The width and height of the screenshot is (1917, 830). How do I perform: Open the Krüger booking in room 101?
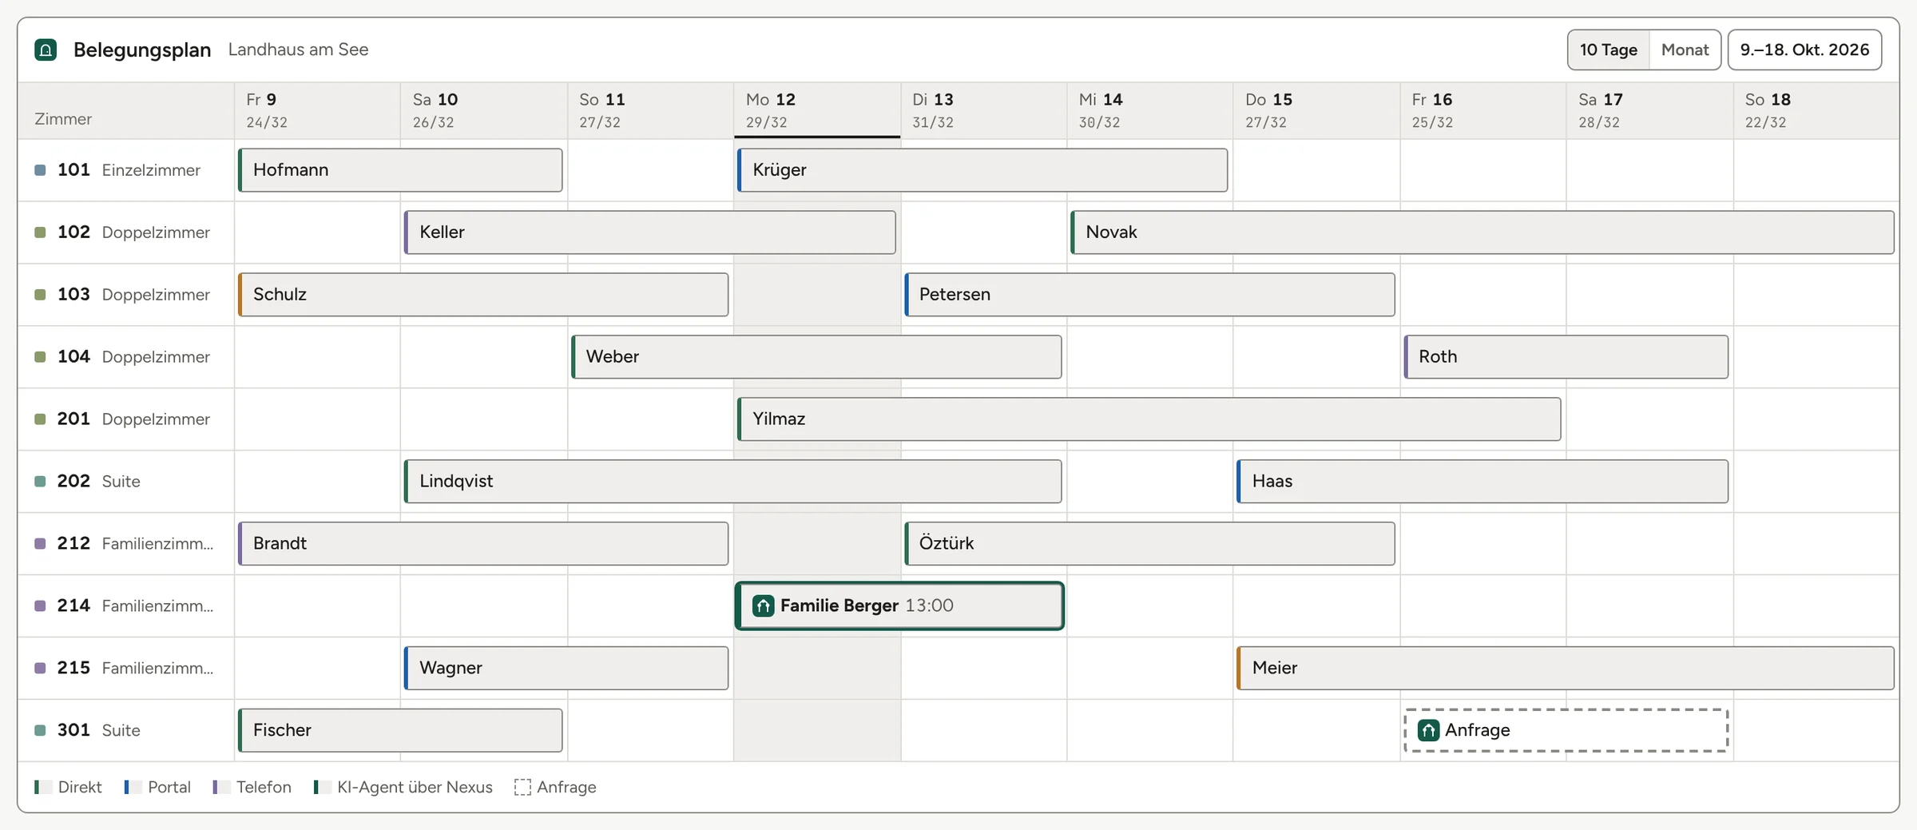[x=982, y=170]
